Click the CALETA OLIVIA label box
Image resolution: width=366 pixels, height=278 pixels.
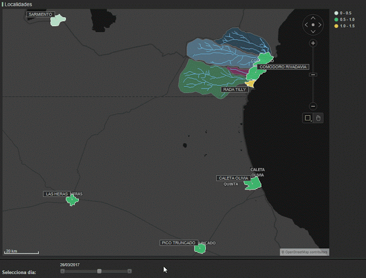[233, 178]
